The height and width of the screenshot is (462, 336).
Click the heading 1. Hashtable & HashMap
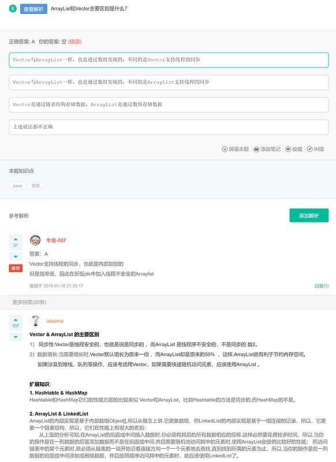[x=58, y=393]
